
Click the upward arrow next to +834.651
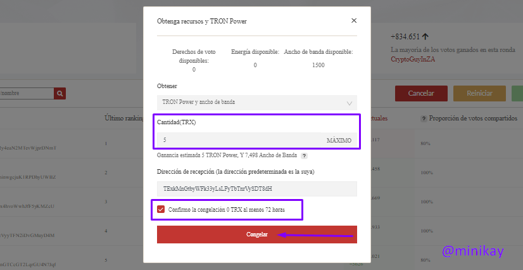point(425,37)
